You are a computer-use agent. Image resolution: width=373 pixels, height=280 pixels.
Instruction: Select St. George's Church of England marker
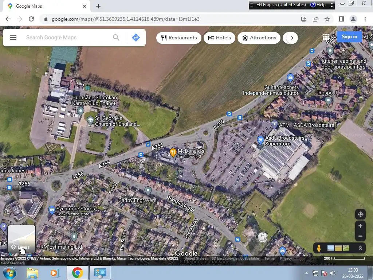click(x=90, y=121)
